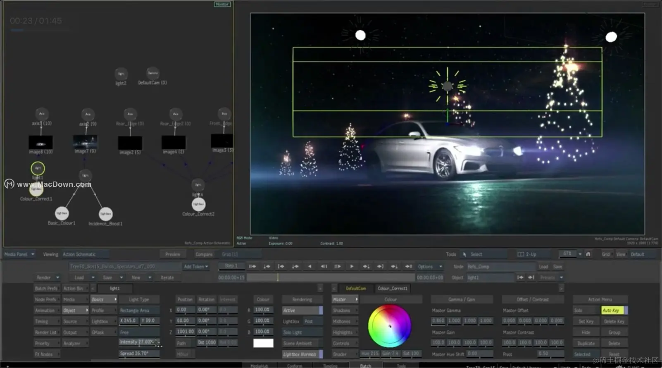Screen dimensions: 662x368
Task: Click the Select arrow tool
Action: click(x=464, y=254)
